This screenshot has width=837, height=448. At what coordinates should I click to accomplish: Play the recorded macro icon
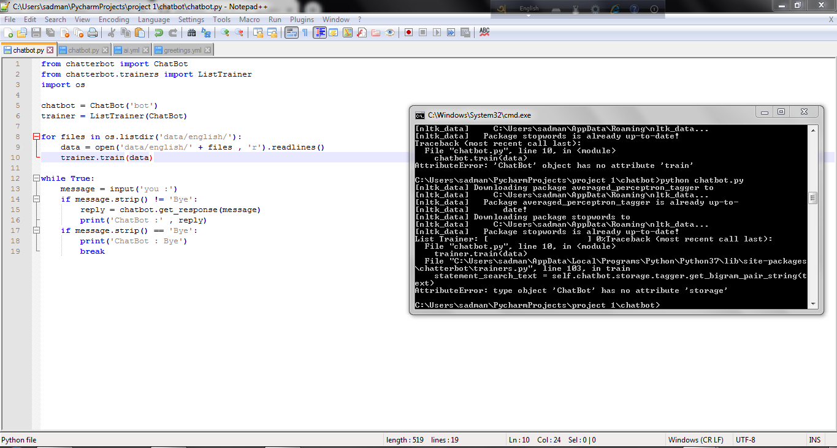point(437,32)
